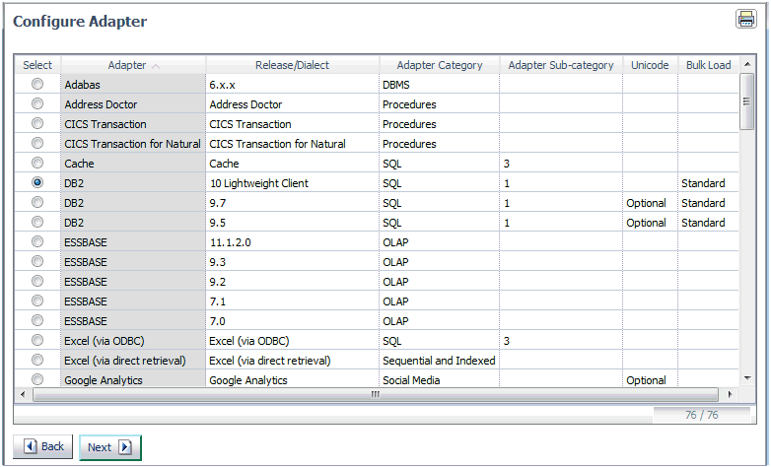Click the Sequential and Indexed category cell
This screenshot has height=467, width=771.
click(439, 361)
